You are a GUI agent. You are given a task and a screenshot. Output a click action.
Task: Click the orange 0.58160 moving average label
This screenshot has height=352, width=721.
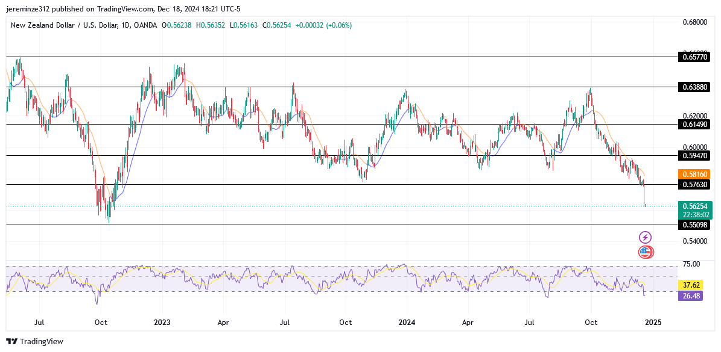click(695, 174)
